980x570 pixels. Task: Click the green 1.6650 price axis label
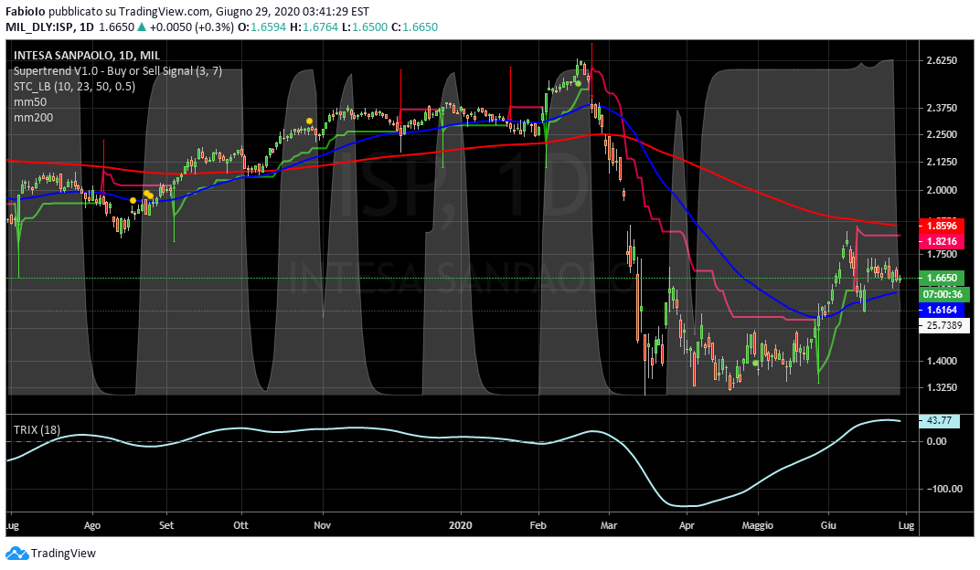click(x=942, y=278)
